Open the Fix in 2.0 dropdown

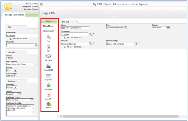(x=16, y=70)
